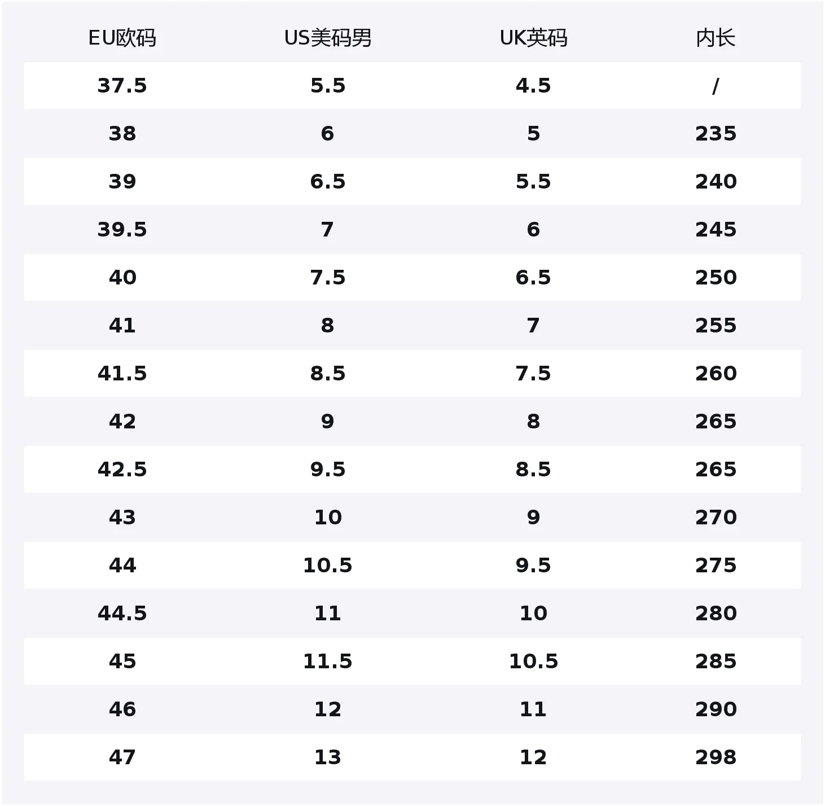Click UK size 10.5 cell
The width and height of the screenshot is (825, 806).
coord(533,662)
